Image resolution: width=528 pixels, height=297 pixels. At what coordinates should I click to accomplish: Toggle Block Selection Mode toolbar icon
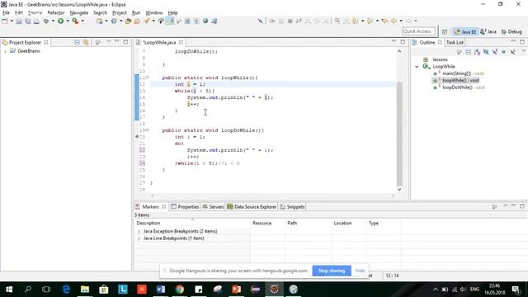pos(187,21)
